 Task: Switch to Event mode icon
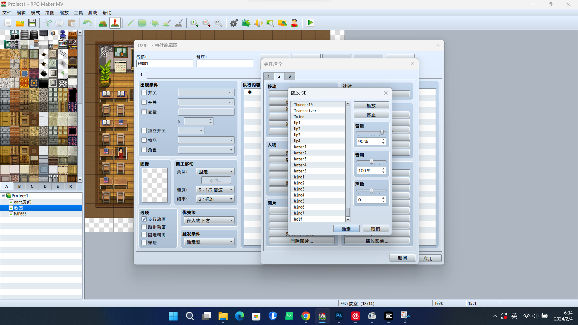point(115,23)
